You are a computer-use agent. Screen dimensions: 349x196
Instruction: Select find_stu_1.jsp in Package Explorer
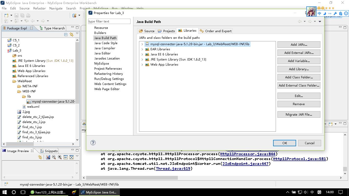pyautogui.click(x=32, y=127)
